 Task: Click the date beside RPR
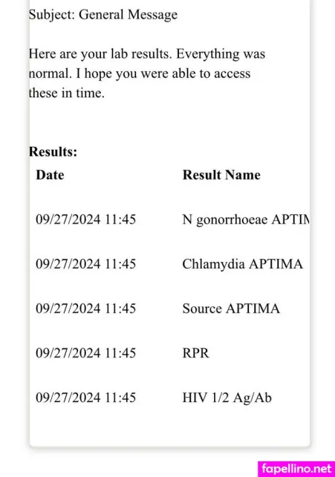[86, 353]
